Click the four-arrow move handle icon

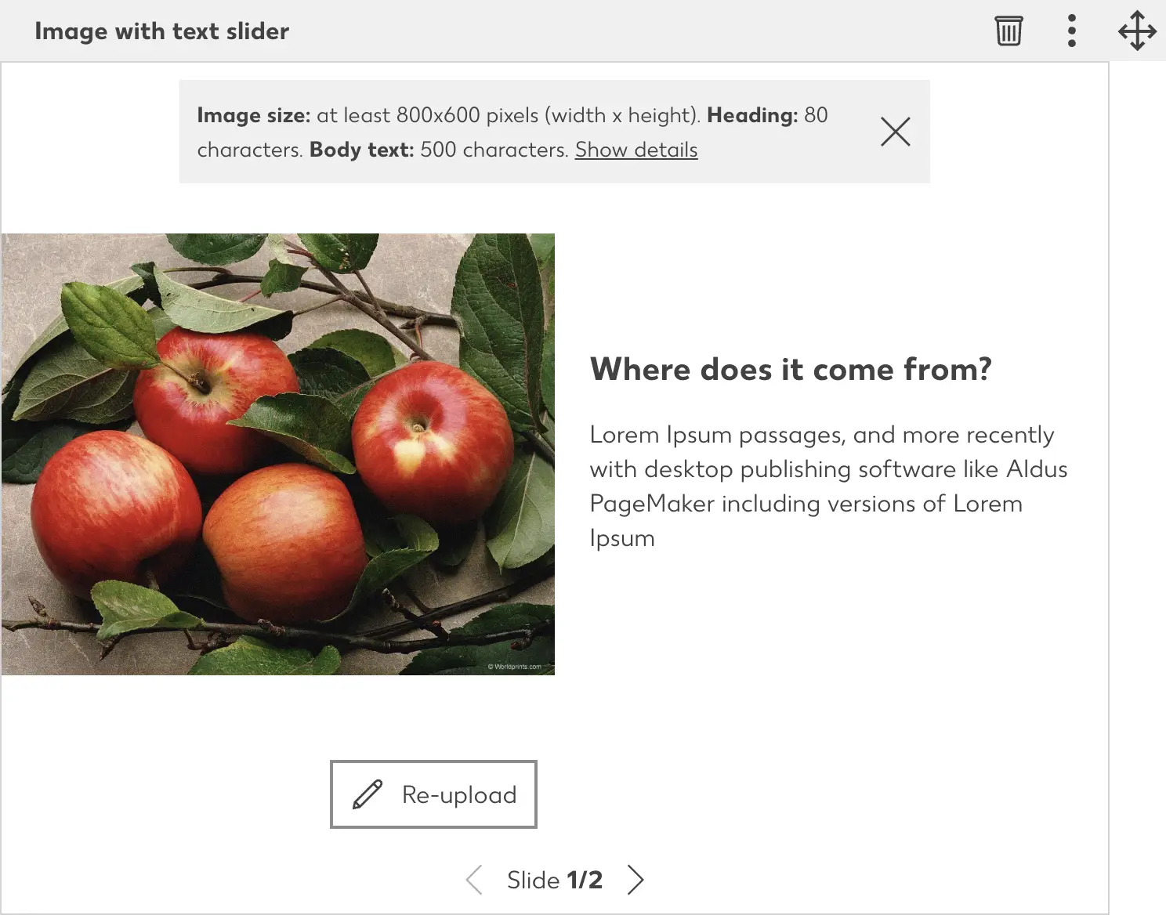pos(1137,31)
